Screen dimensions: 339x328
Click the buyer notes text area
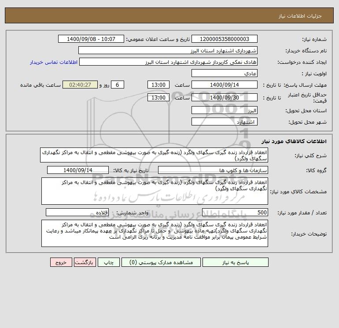click(155, 233)
